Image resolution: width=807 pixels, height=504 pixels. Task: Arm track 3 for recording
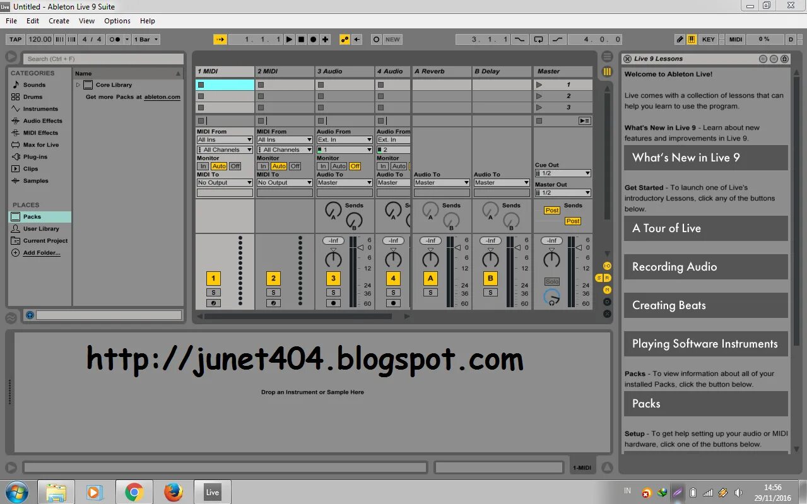[333, 303]
